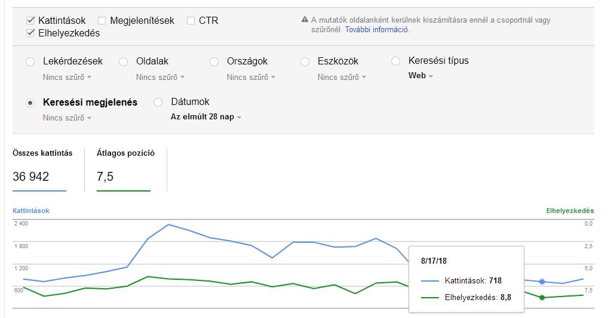608x318 pixels.
Task: Select the Dátumok radio button
Action: (x=158, y=102)
